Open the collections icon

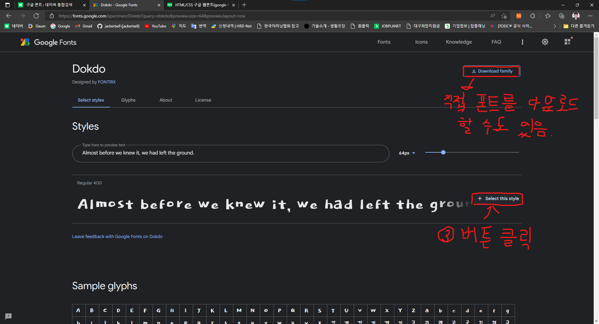562,16
